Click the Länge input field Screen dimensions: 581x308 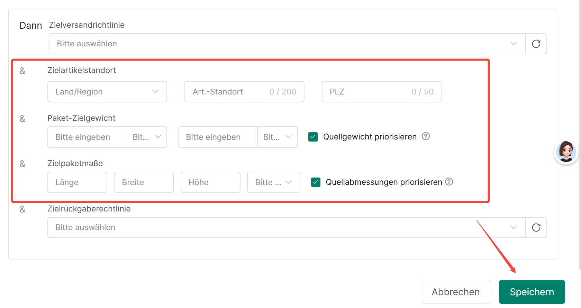click(x=77, y=182)
